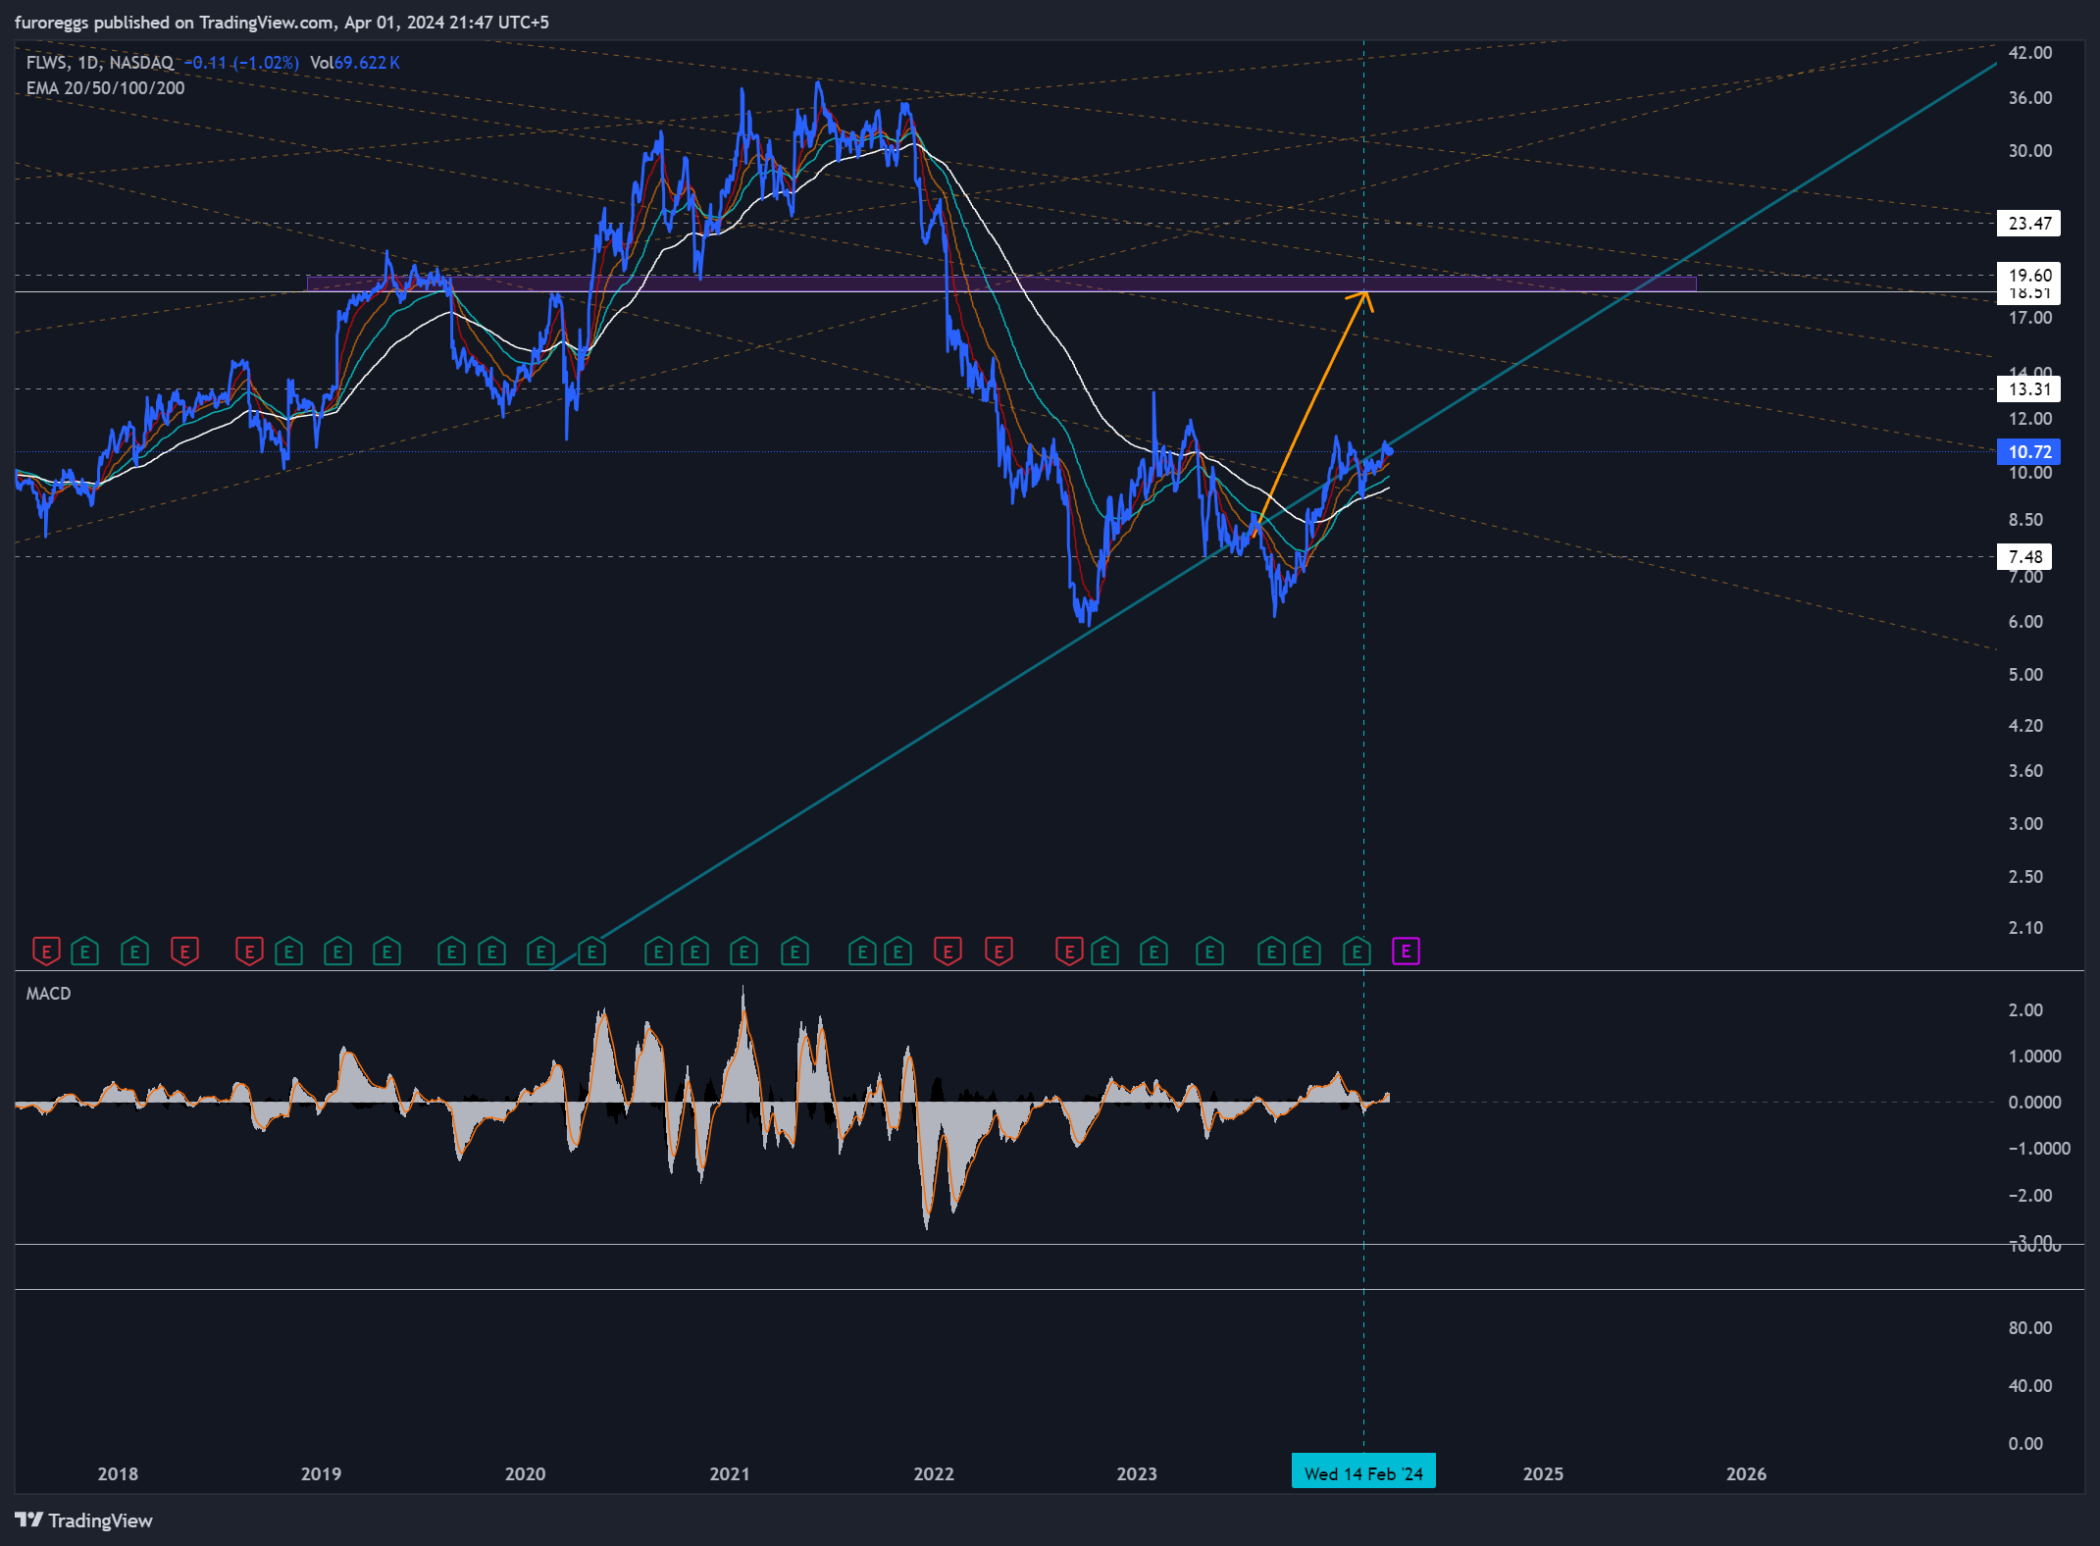2100x1546 pixels.
Task: Select the EMA 20/50/100/200 indicator label
Action: point(105,88)
